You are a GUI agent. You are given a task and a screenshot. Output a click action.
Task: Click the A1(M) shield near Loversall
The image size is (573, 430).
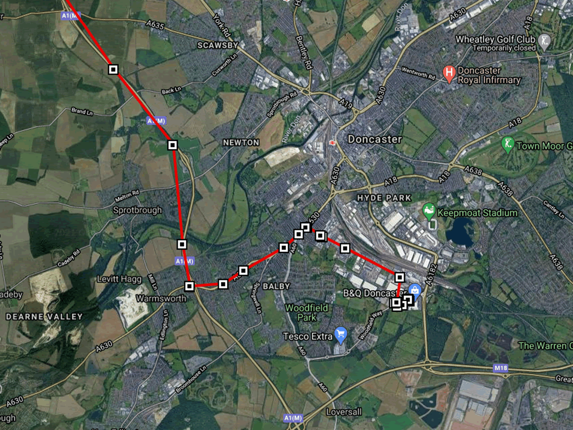293,418
